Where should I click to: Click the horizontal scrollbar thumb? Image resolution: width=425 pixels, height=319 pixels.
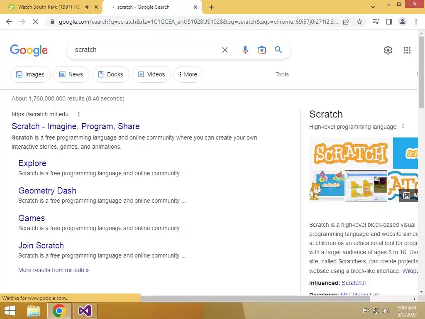pos(255,299)
